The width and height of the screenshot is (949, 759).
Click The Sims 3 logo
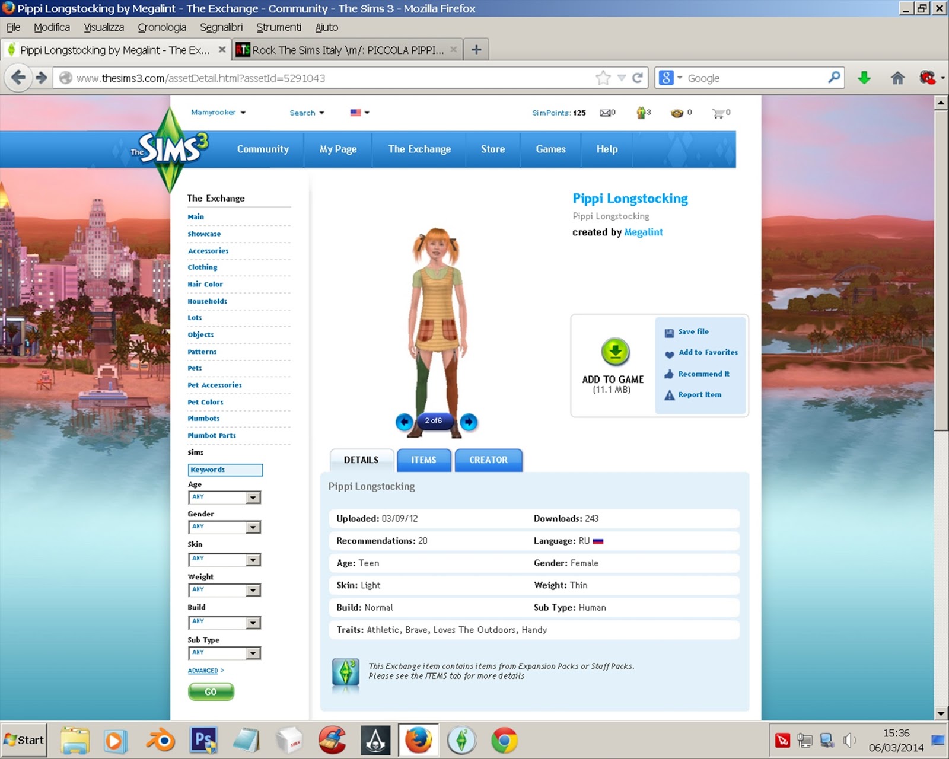[x=170, y=148]
